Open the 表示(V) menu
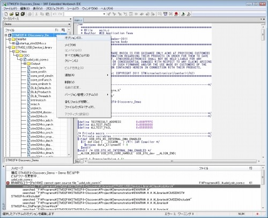Viewport: 268px width, 218px height. 38,9
